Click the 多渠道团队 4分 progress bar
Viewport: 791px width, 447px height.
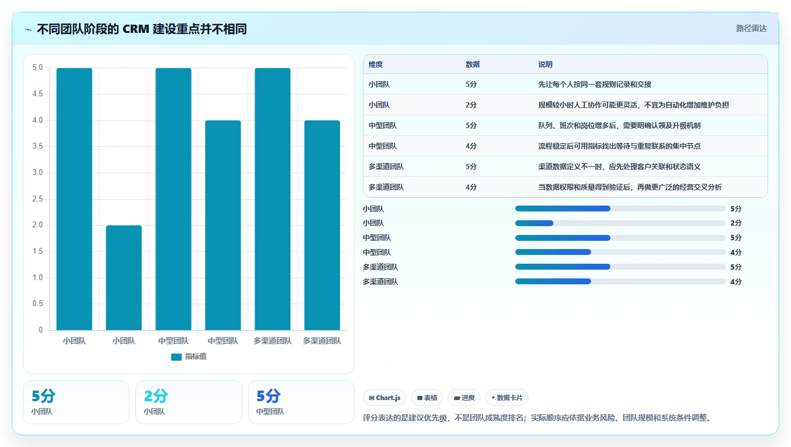coord(620,281)
